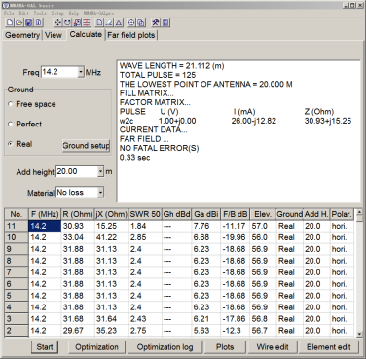Switch to the Far field plots tab
Screen dimensions: 366x359
[131, 35]
